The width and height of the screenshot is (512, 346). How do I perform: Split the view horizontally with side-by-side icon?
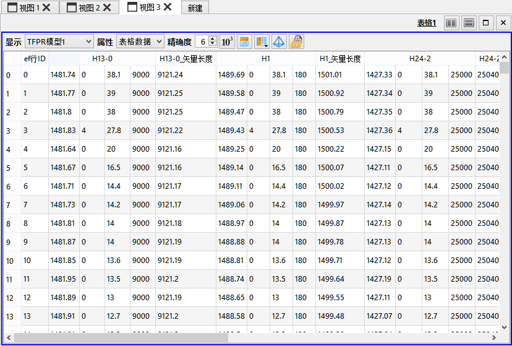pos(451,23)
